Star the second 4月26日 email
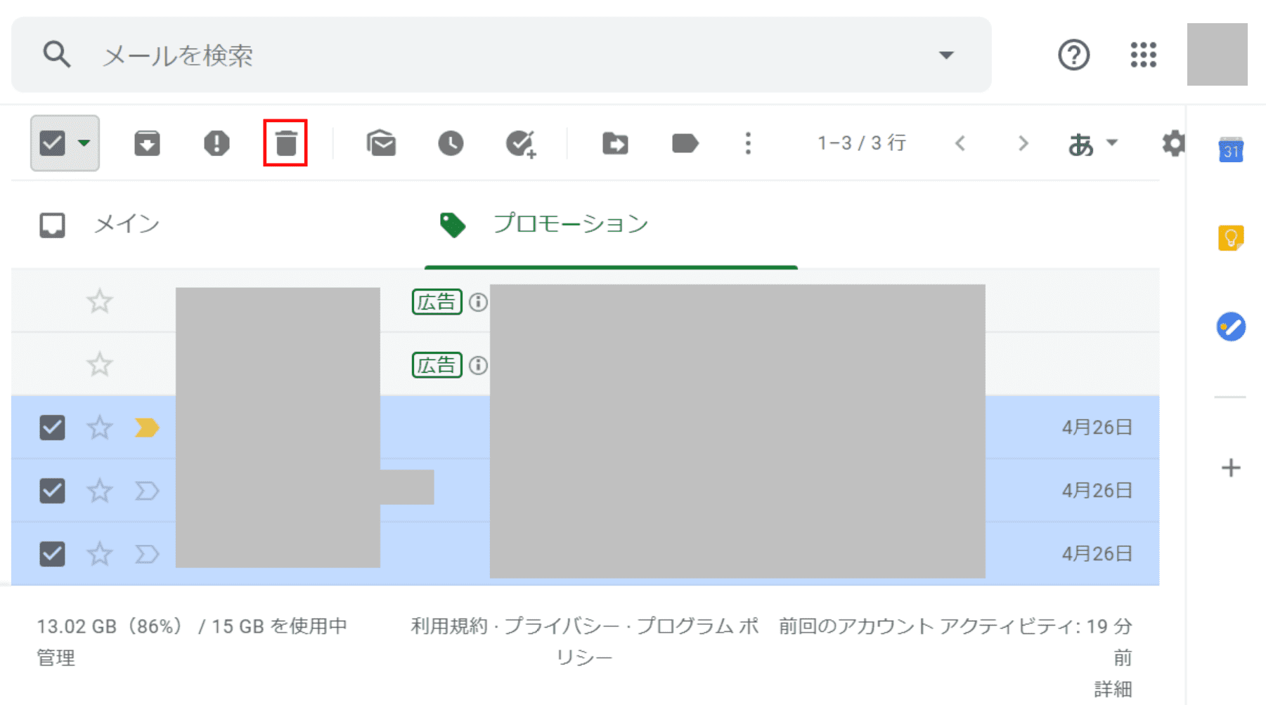Viewport: 1266px width, 705px height. coord(99,491)
